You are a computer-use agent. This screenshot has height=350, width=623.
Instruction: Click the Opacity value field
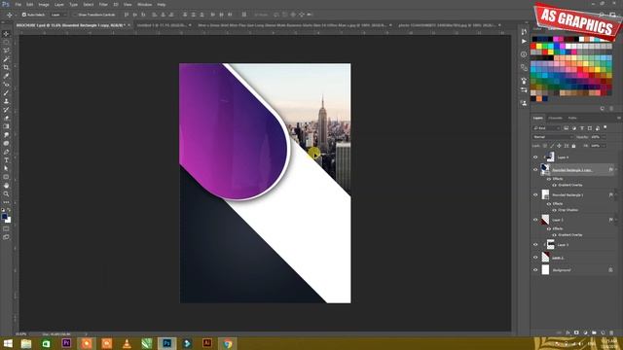(595, 137)
